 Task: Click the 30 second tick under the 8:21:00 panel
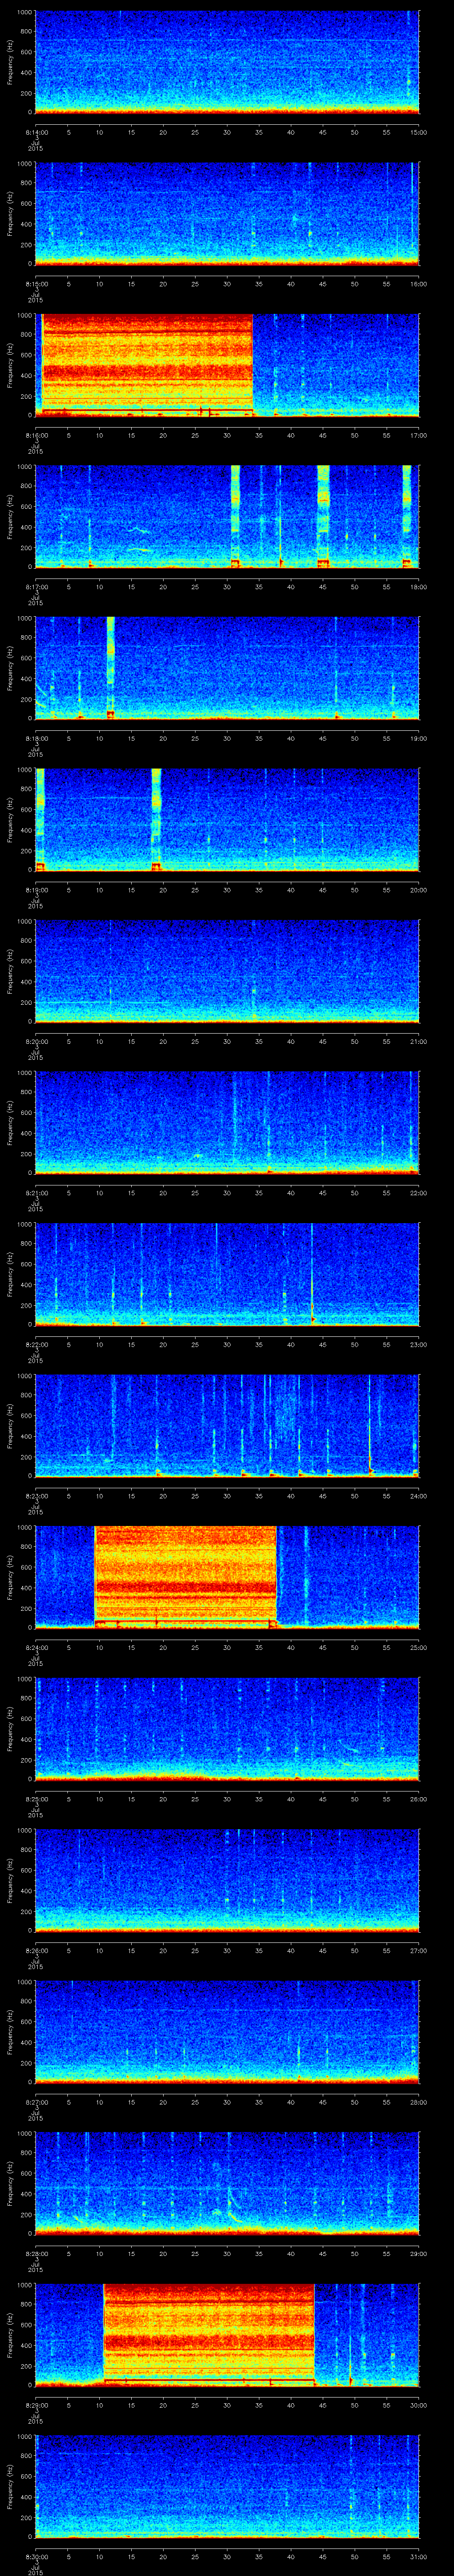point(227,1193)
